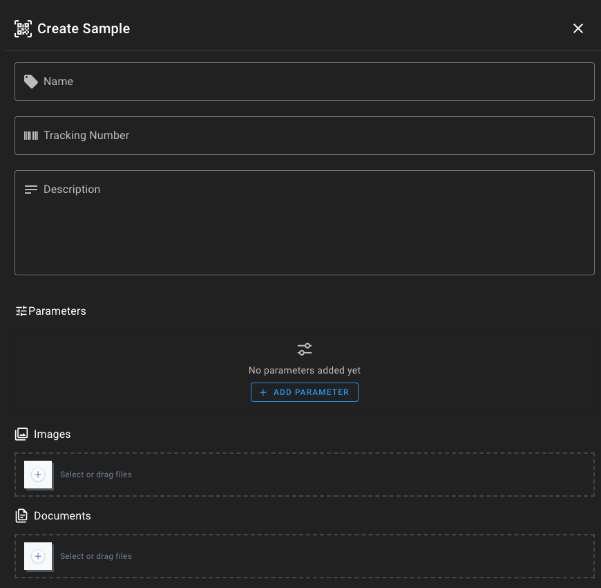Image resolution: width=601 pixels, height=588 pixels.
Task: Click the Create Sample title text
Action: click(x=84, y=28)
